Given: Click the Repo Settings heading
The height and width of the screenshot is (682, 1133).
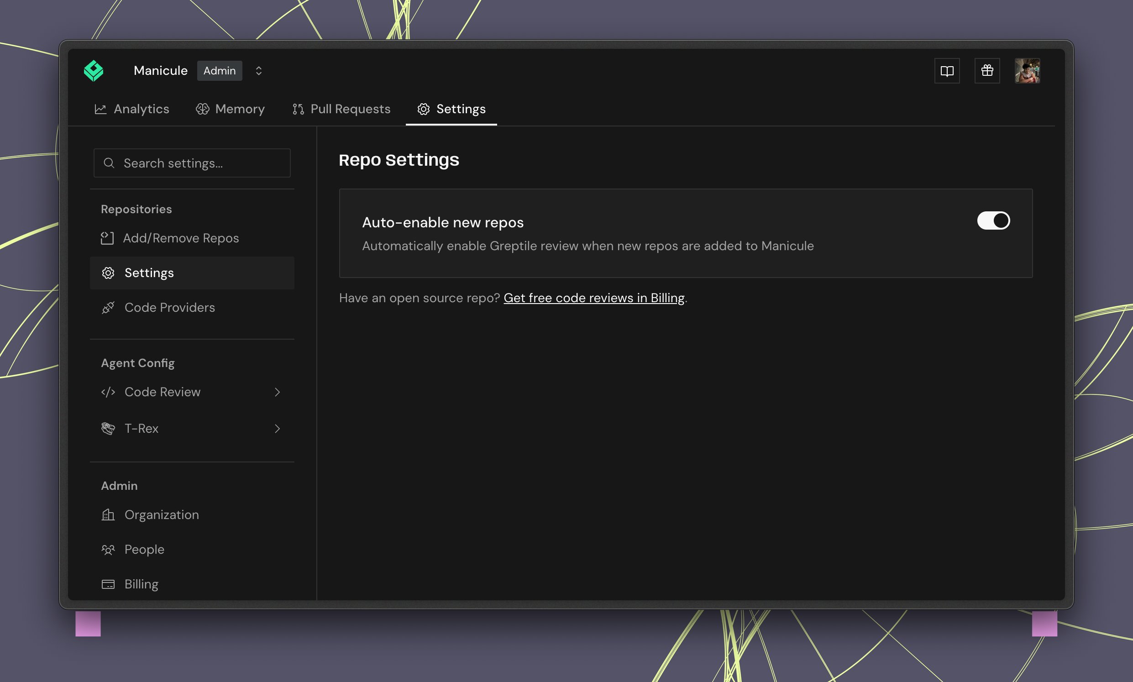Looking at the screenshot, I should (399, 160).
